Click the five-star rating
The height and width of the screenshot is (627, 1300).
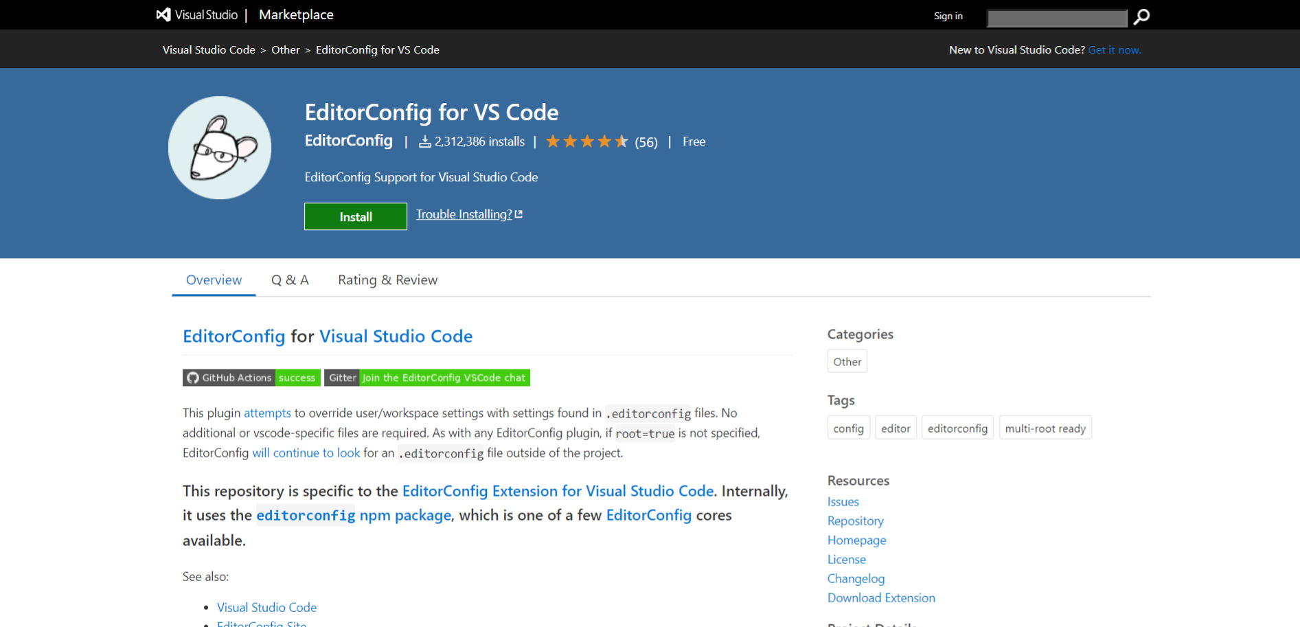tap(587, 141)
